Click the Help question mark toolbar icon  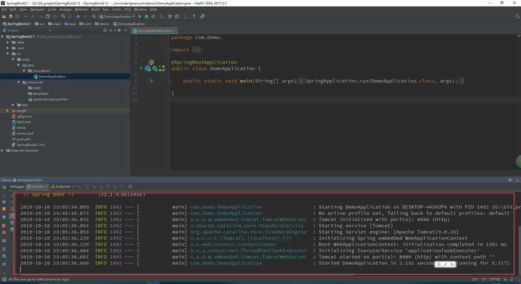tap(194, 16)
